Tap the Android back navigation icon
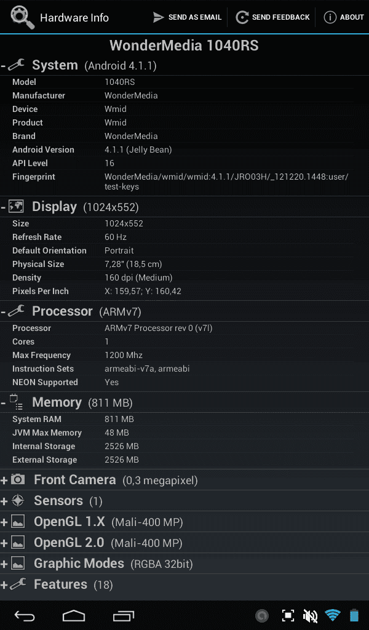This screenshot has width=369, height=630. pyautogui.click(x=25, y=615)
